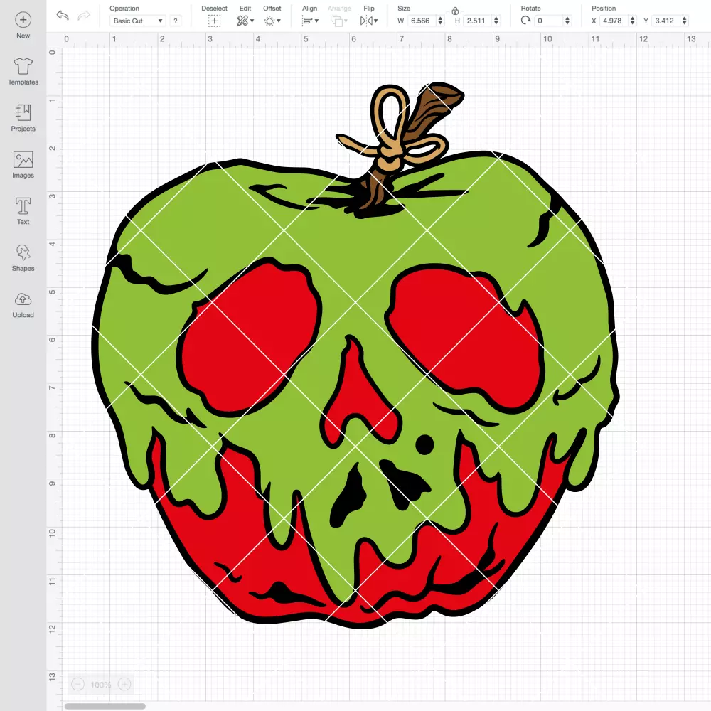Image resolution: width=711 pixels, height=711 pixels.
Task: Open the Shapes tool
Action: pos(23,252)
